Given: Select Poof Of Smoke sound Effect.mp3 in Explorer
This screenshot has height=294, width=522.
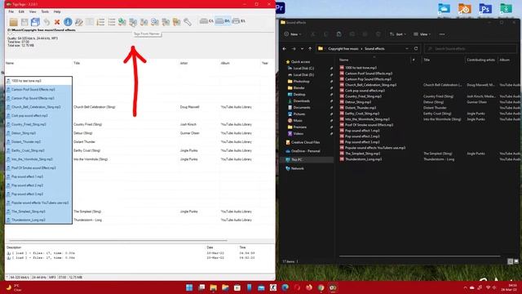Looking at the screenshot, I should (369, 125).
